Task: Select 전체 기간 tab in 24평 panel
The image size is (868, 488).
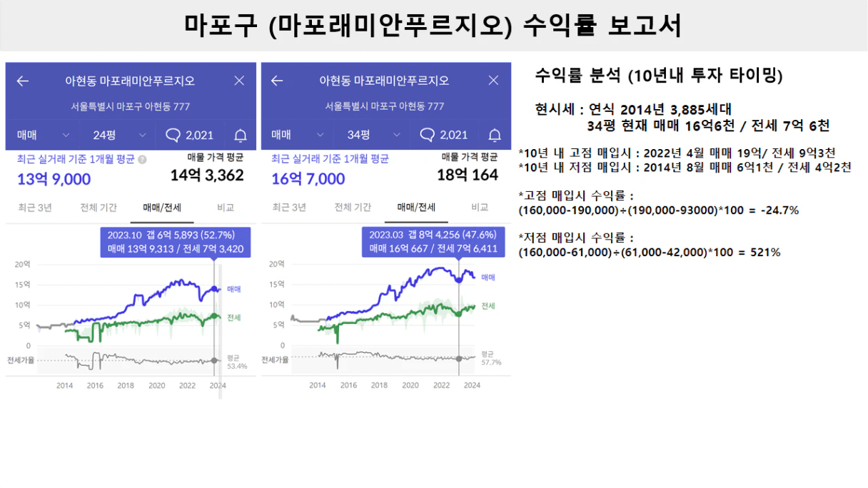Action: (x=99, y=208)
